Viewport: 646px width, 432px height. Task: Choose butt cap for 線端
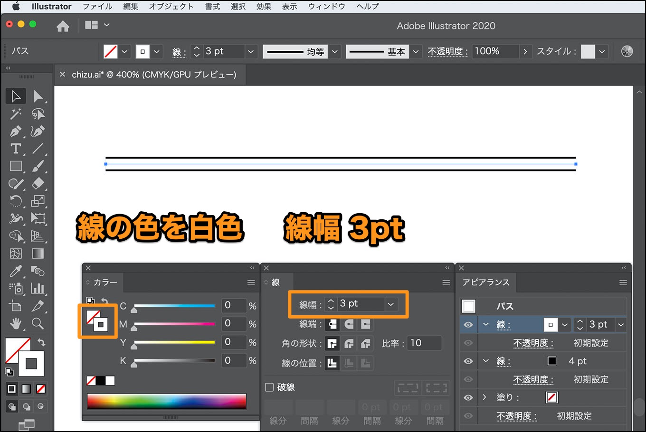click(x=332, y=324)
